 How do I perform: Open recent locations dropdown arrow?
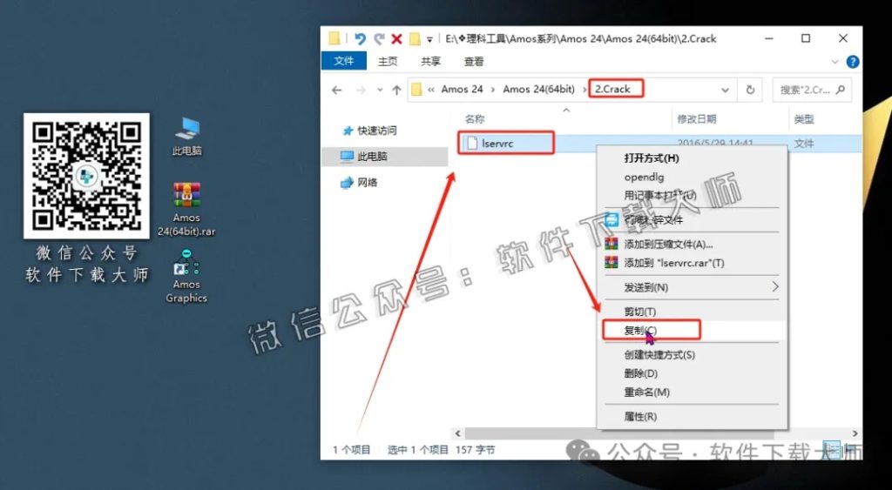tap(379, 91)
